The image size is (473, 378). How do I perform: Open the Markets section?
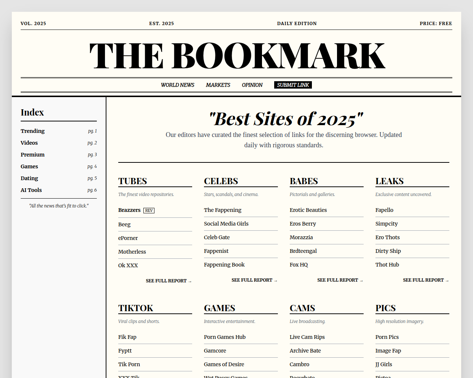(x=218, y=85)
